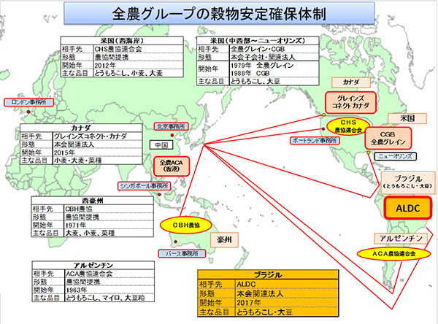Screen dimensions: 438x324
Task: Select とうもろこし・大豆 cell in ブラジル table
Action: coord(287,312)
